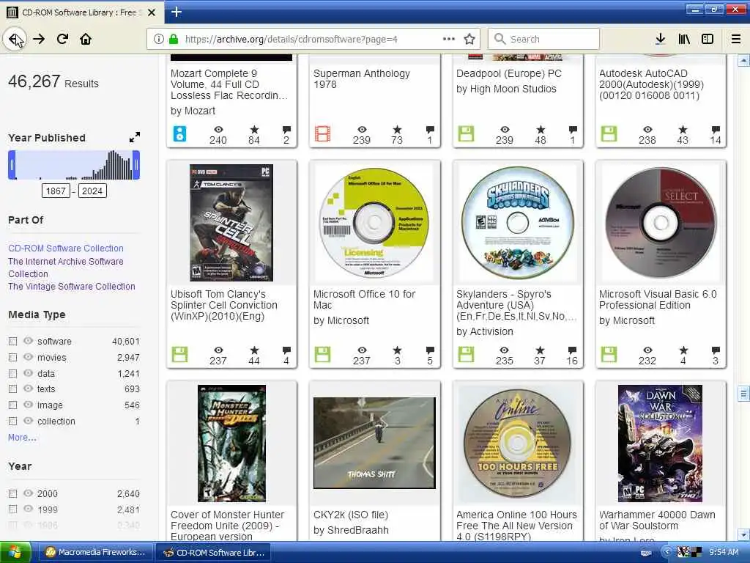Select CD-ROM Software Library taskbar button

213,553
